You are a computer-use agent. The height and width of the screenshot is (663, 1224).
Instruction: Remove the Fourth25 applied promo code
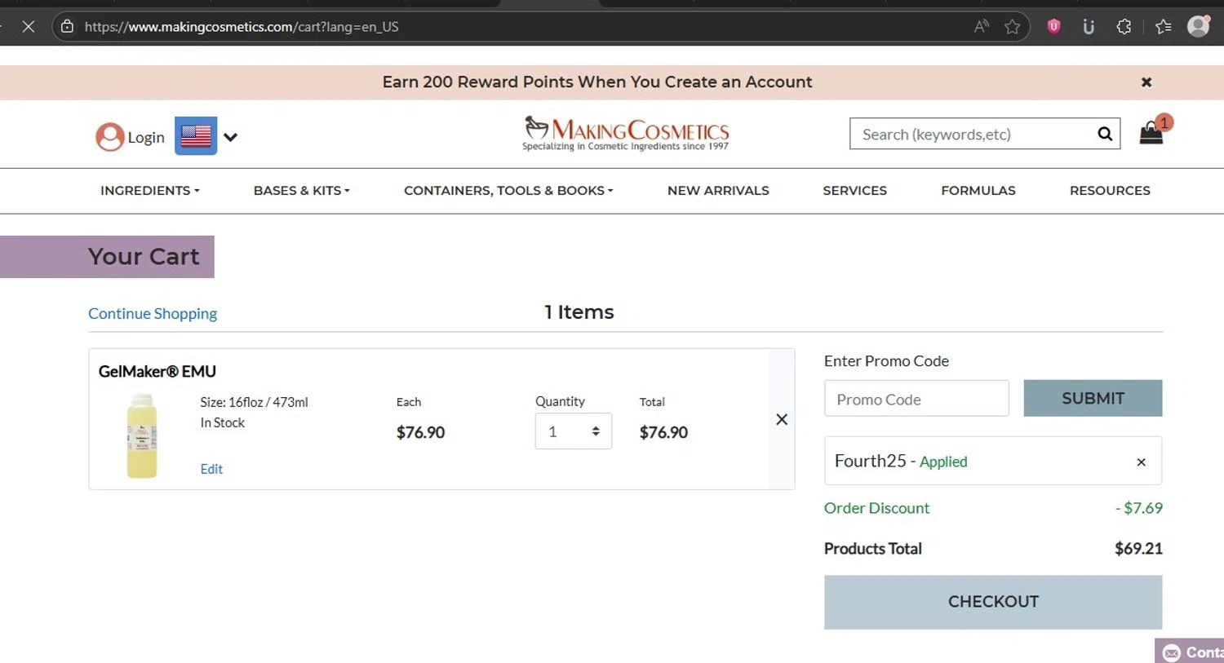pyautogui.click(x=1141, y=462)
